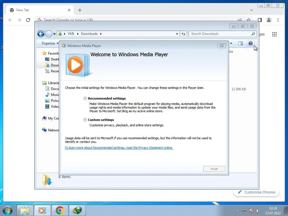
Task: Toggle the Explorer preview pane button
Action: pos(240,43)
